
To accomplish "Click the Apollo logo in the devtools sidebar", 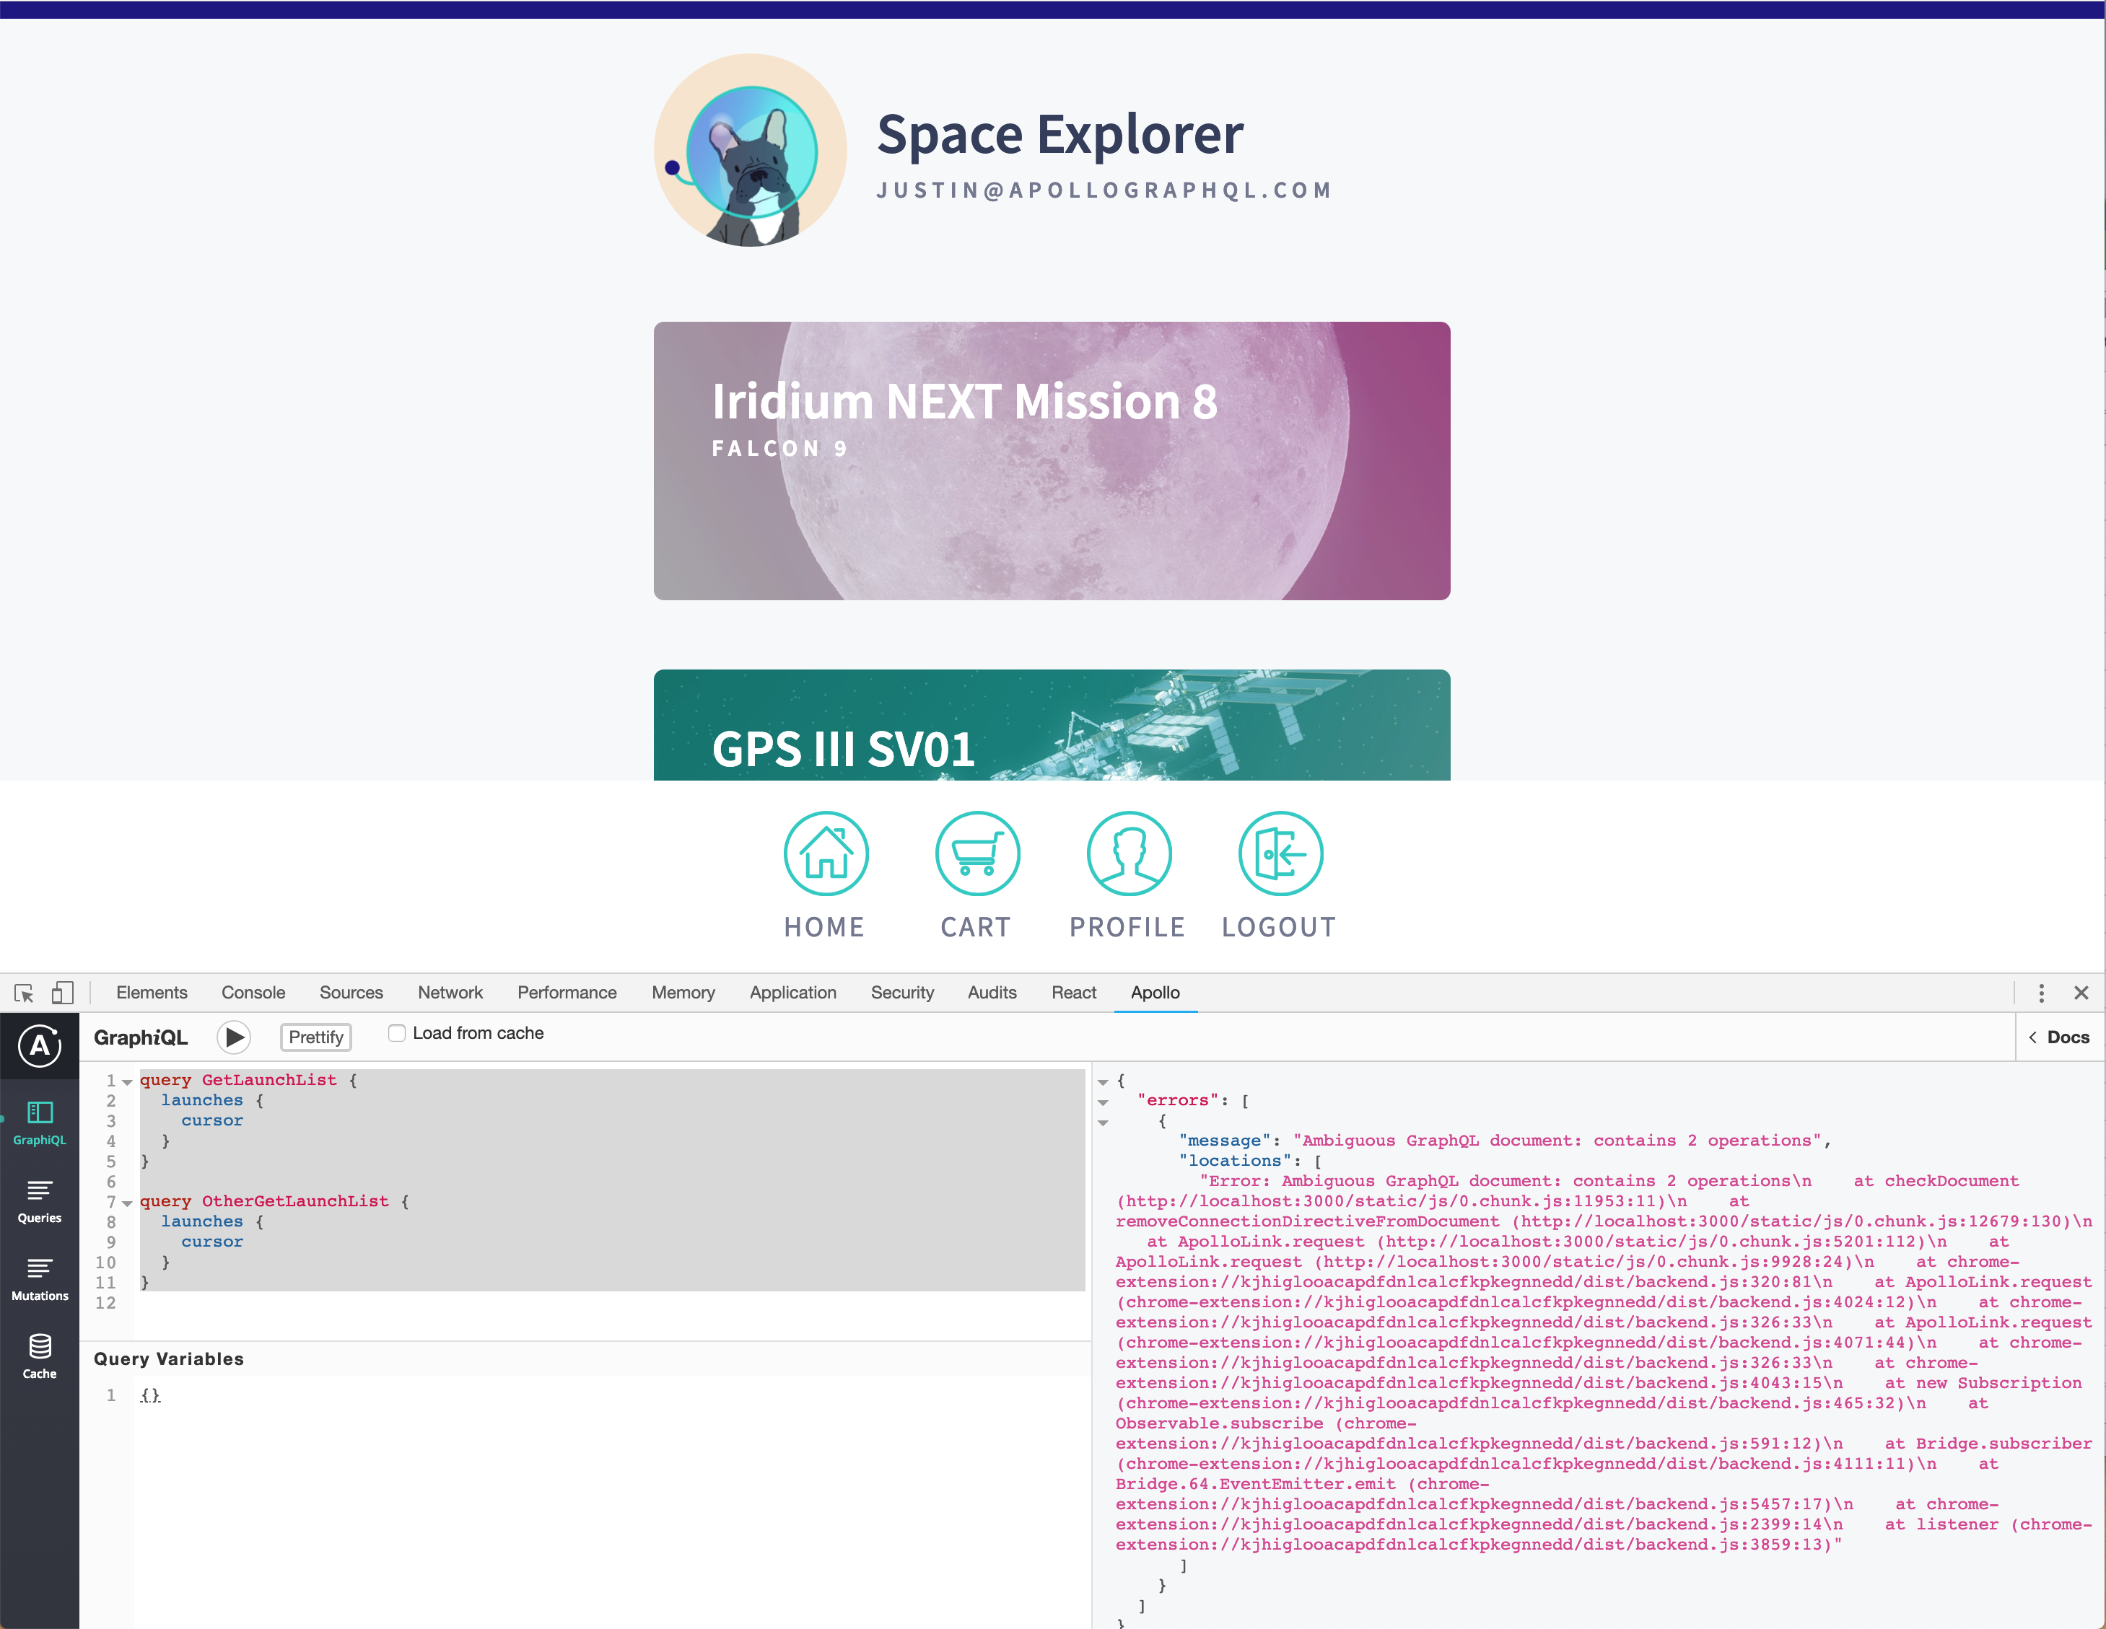I will 40,1045.
